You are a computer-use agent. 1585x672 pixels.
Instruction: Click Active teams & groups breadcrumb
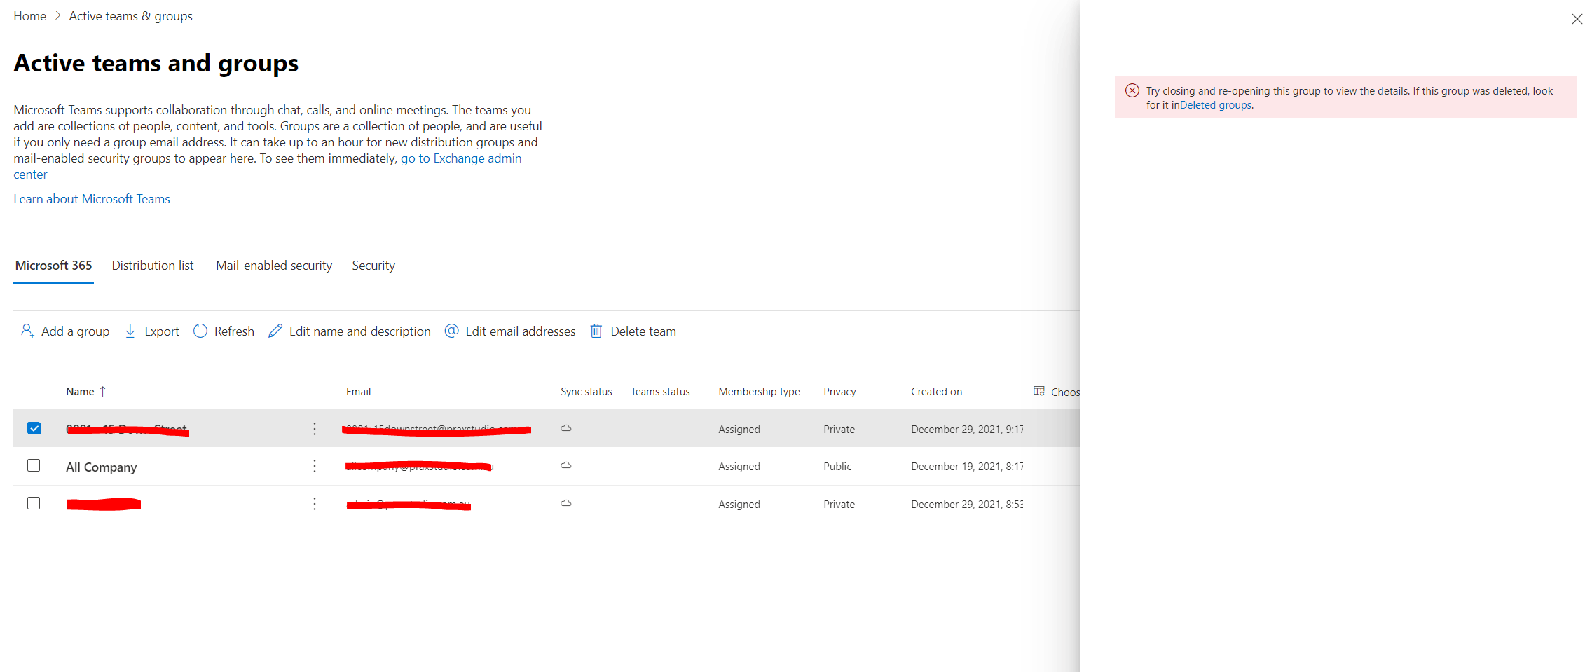click(x=130, y=16)
